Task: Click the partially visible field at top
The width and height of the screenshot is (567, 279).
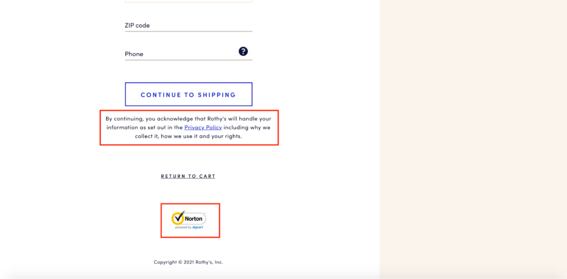Action: [x=188, y=1]
